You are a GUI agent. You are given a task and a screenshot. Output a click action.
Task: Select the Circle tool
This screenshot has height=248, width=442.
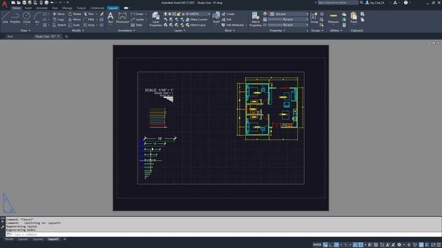tap(26, 17)
